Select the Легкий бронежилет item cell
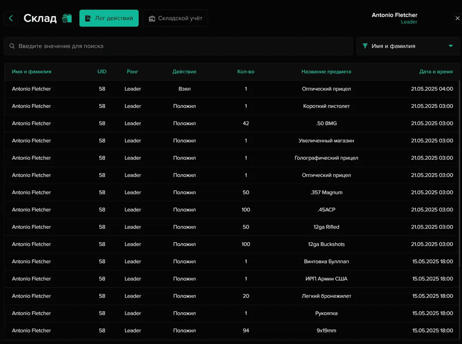This screenshot has height=344, width=462. (326, 296)
